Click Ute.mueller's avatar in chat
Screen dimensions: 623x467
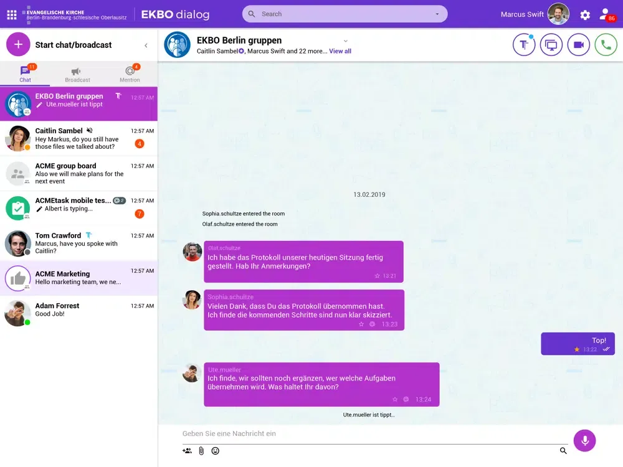coord(191,373)
